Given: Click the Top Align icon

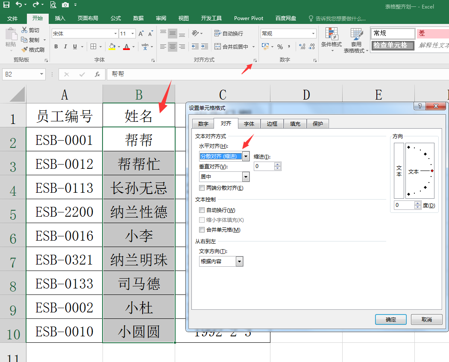Looking at the screenshot, I should click(163, 32).
